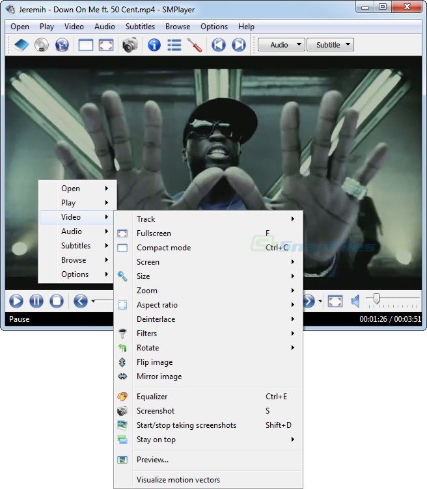Toggle Flip image option
The width and height of the screenshot is (427, 489).
(208, 362)
